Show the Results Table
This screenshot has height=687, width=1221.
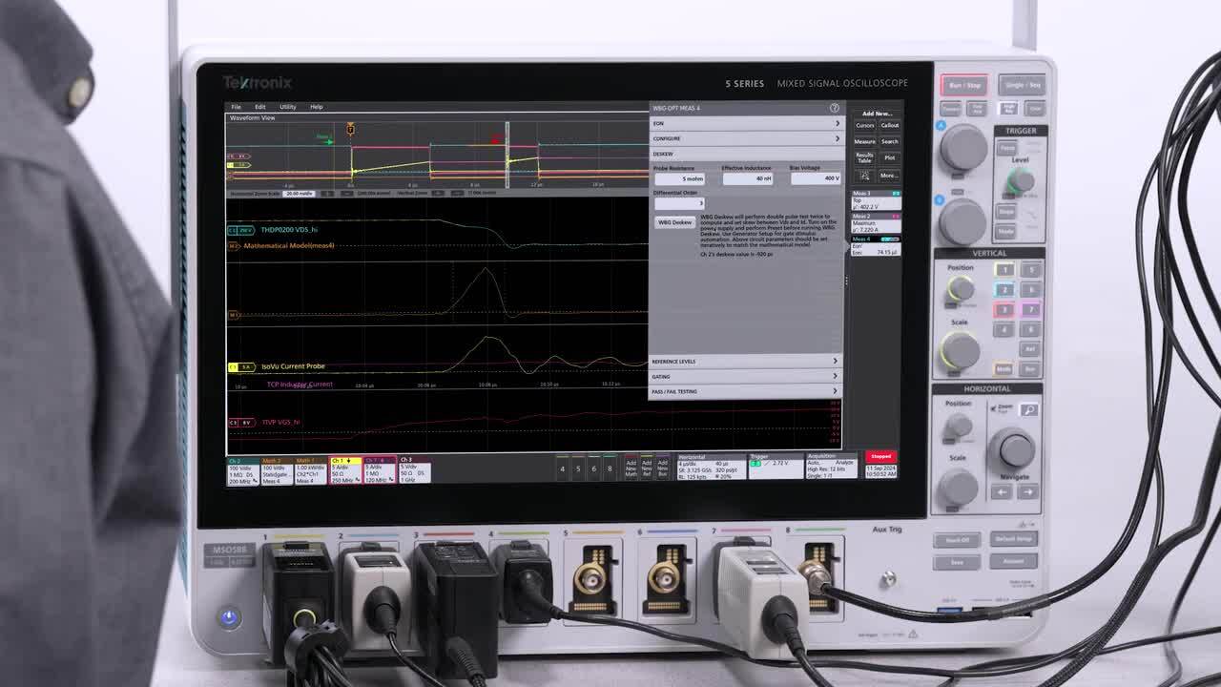[865, 157]
